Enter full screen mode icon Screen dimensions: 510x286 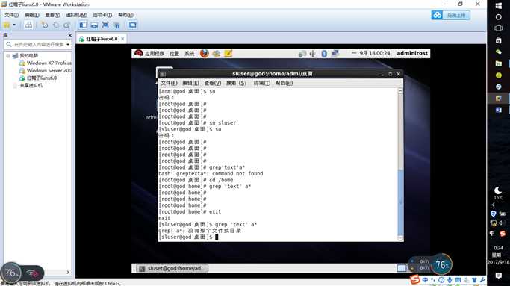pos(105,25)
